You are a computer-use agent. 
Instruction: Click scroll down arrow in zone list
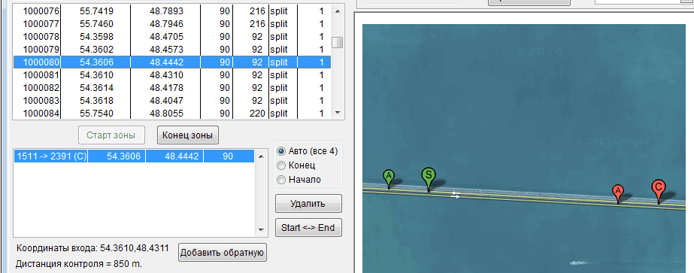tap(261, 229)
